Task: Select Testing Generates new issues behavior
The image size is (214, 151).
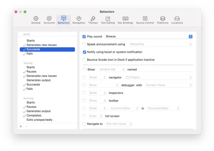Action: coord(47,76)
